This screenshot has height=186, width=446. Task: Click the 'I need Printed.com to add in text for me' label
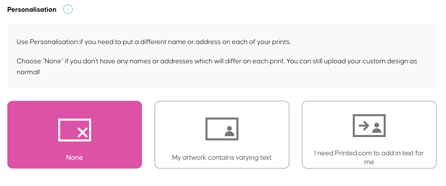tap(369, 157)
